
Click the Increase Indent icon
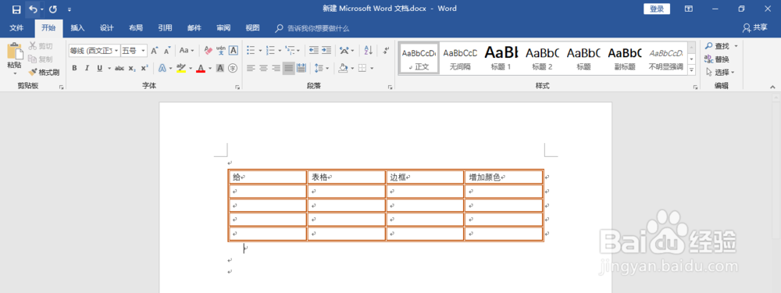[x=326, y=50]
